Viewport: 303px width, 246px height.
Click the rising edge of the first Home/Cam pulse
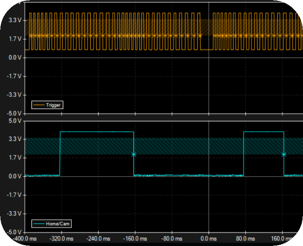60,154
